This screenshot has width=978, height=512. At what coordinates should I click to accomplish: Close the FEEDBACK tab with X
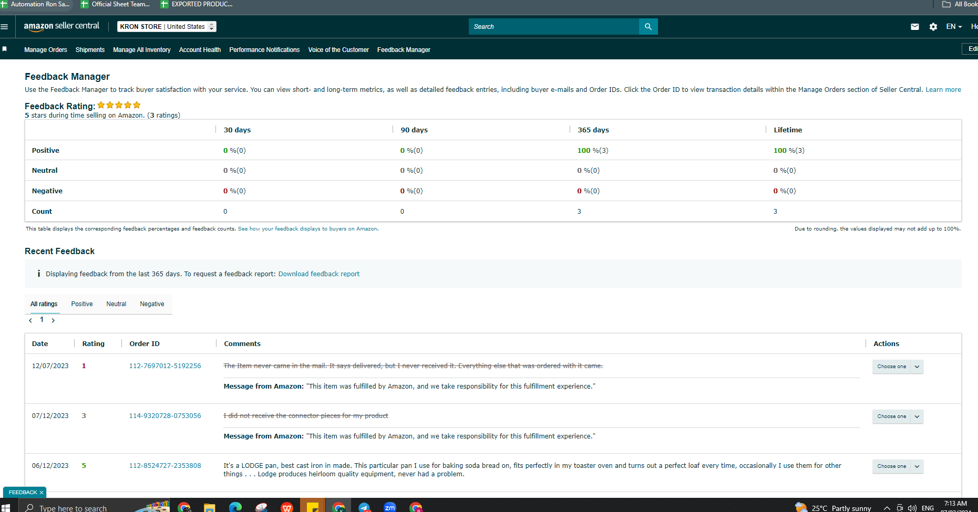point(42,493)
